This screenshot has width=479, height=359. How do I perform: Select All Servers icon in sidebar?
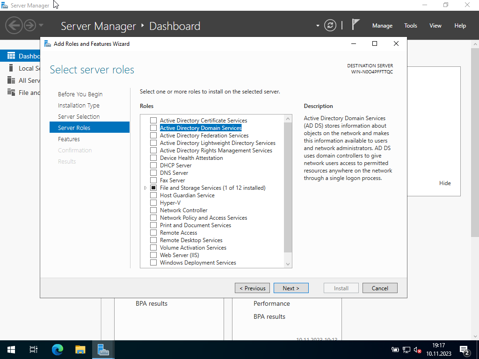(x=11, y=80)
